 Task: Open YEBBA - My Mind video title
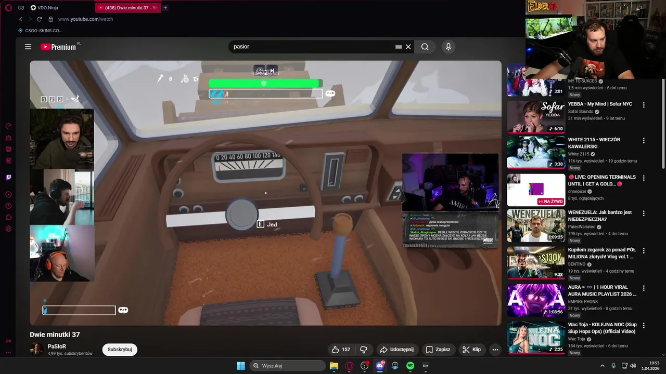click(x=600, y=104)
